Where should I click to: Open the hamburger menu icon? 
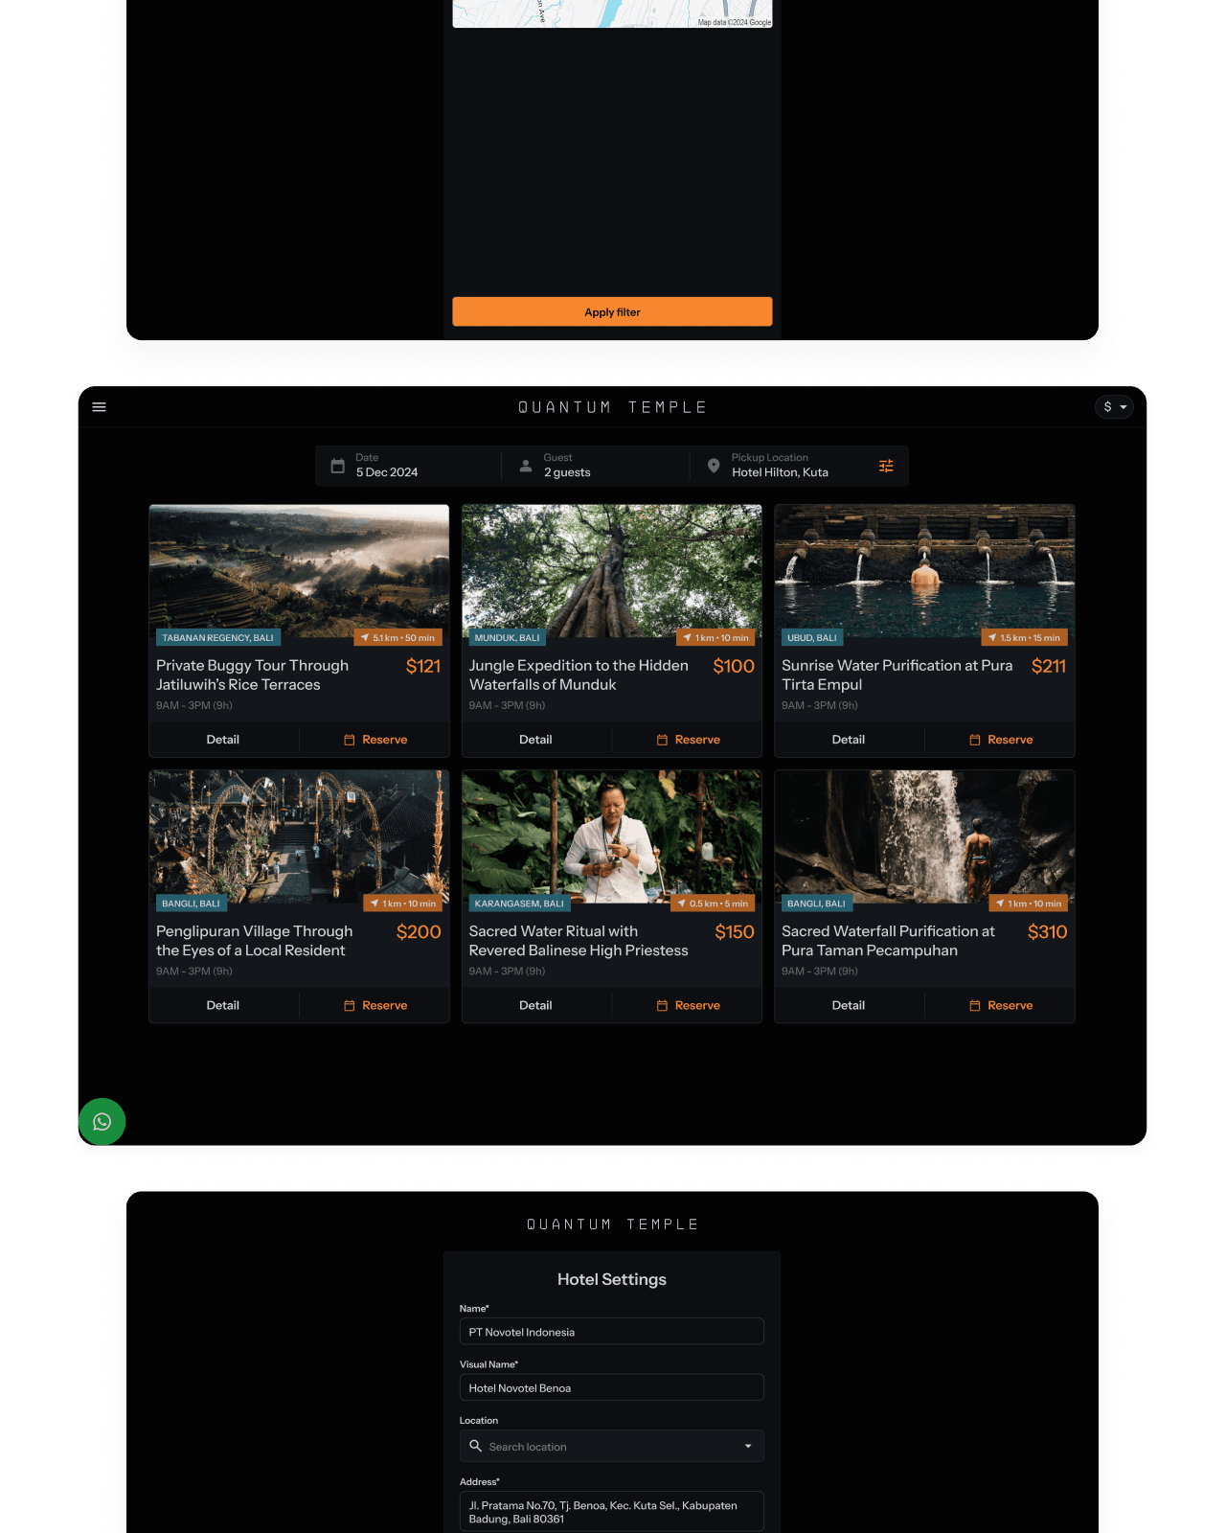point(99,407)
